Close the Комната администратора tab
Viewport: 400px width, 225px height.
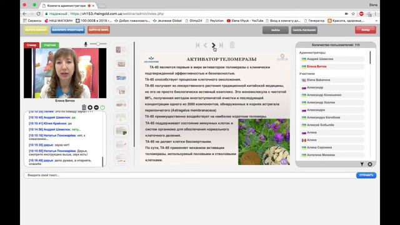(93, 6)
